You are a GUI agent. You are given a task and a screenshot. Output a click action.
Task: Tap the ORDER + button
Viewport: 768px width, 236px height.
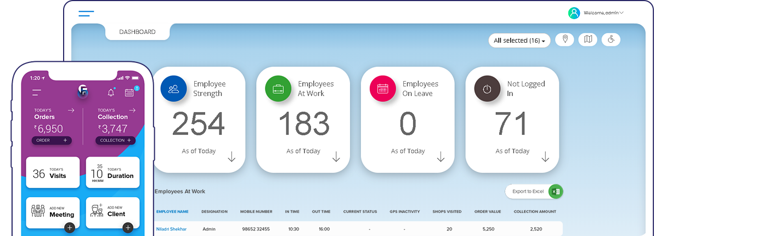pos(52,141)
